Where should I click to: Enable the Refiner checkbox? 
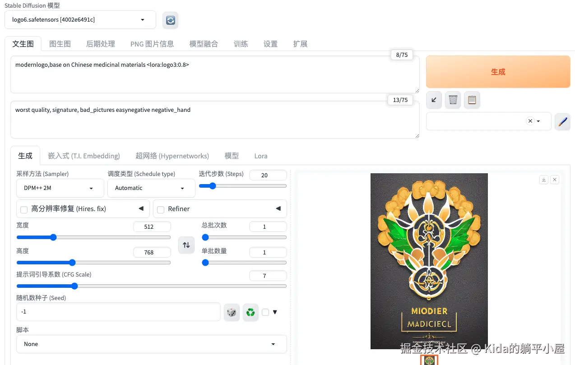tap(161, 209)
